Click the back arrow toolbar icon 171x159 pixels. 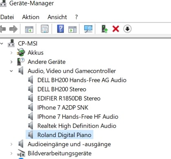tap(3, 29)
